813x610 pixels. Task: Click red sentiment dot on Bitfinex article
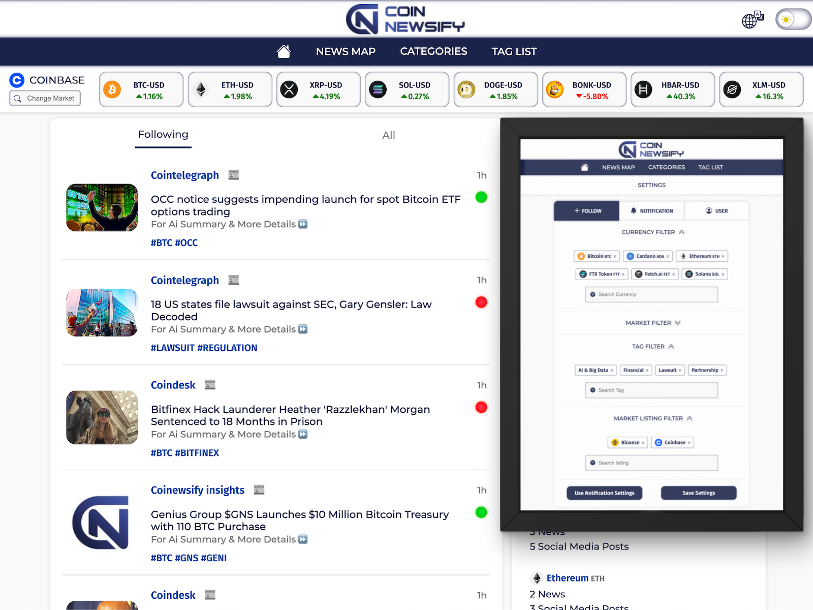point(481,407)
